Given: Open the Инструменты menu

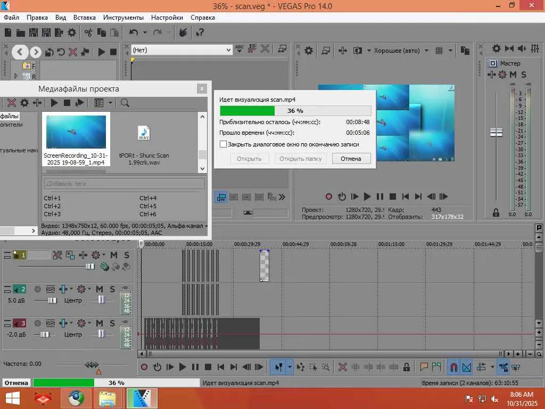Looking at the screenshot, I should pos(123,18).
